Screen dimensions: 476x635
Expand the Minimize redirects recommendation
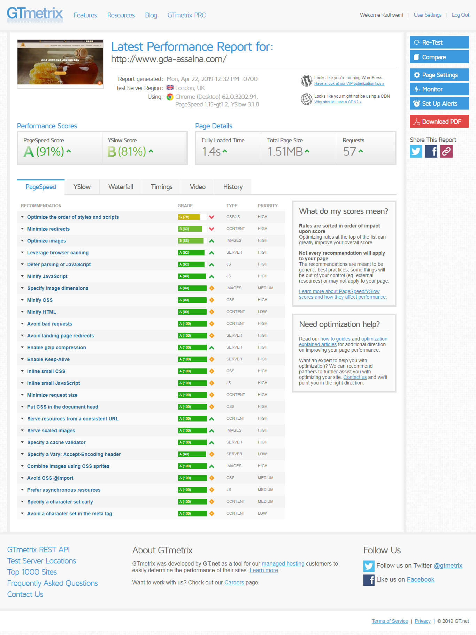click(x=48, y=229)
